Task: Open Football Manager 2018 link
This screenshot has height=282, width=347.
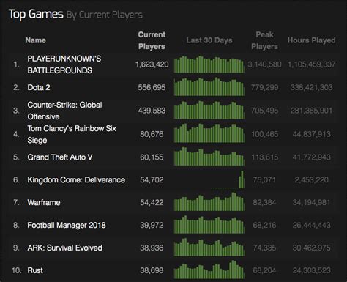Action: coord(67,225)
